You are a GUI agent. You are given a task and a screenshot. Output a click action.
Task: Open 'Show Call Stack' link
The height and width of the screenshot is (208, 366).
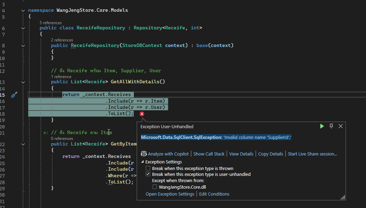(209, 154)
